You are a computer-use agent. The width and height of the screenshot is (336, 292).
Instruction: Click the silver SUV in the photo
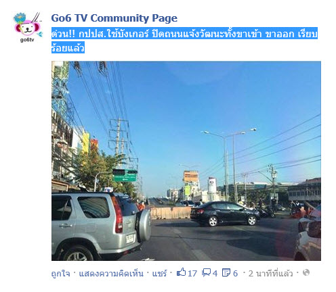(101, 225)
